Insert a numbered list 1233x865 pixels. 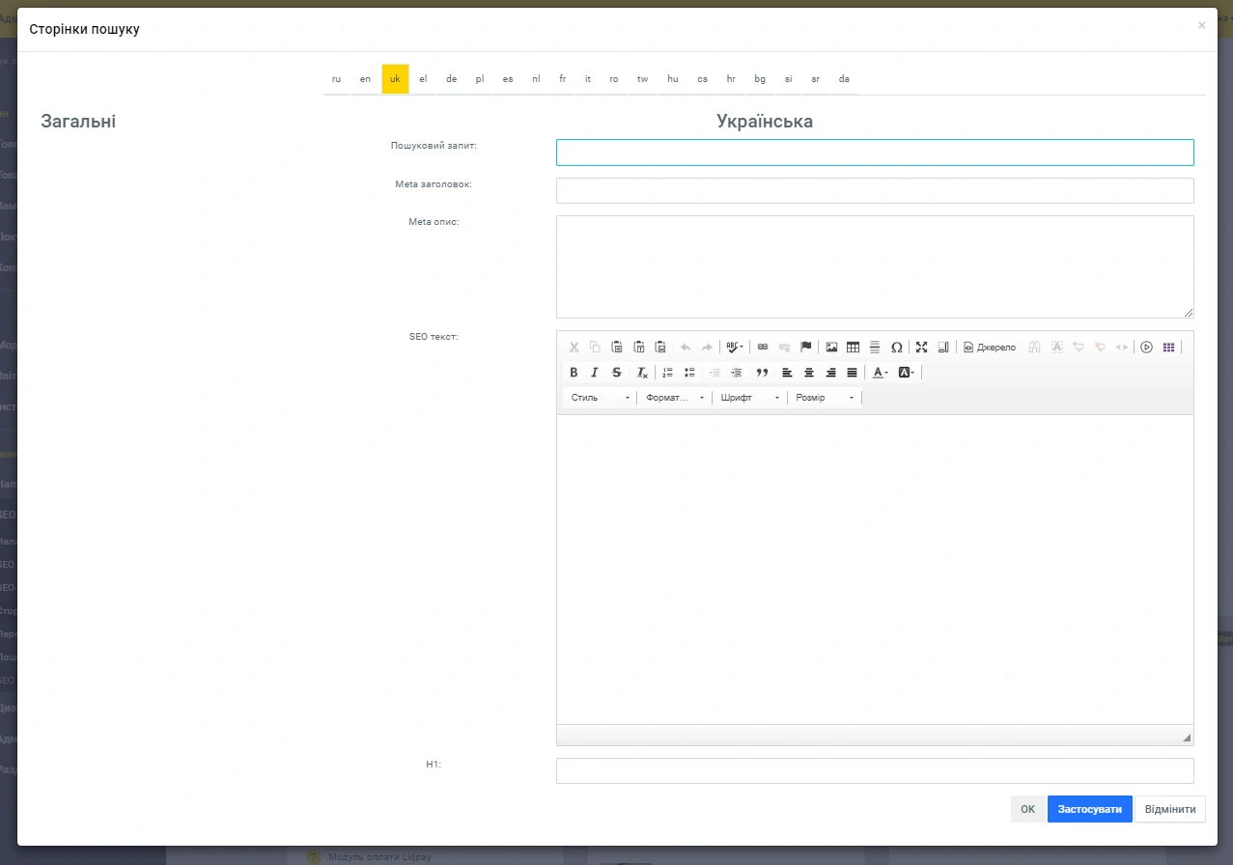(667, 373)
